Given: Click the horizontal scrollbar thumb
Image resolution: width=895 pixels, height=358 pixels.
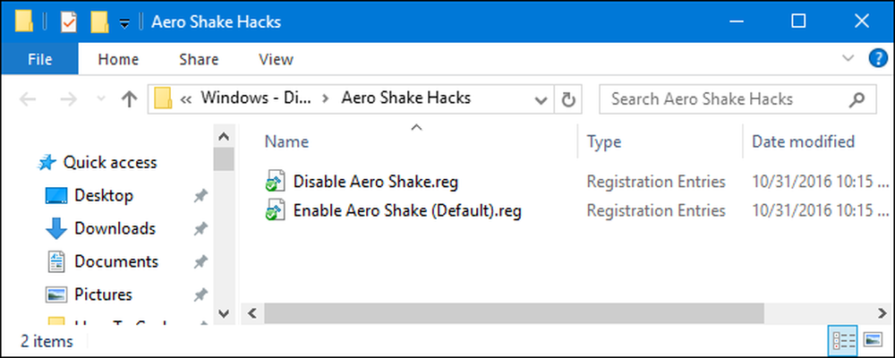Looking at the screenshot, I should click(x=513, y=313).
